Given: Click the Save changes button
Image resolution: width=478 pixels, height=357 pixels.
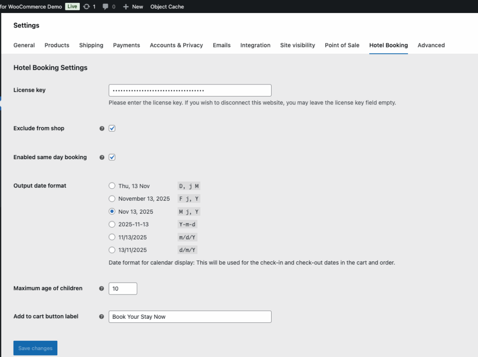Looking at the screenshot, I should [x=35, y=348].
